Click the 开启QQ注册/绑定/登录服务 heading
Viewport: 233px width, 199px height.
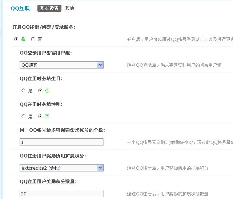pos(44,27)
